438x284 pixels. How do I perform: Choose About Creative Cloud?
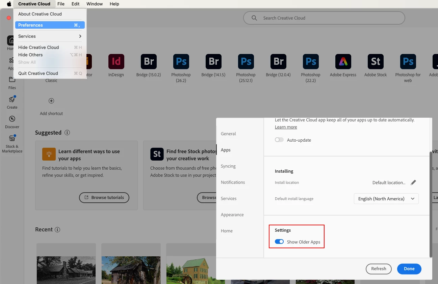pos(50,14)
